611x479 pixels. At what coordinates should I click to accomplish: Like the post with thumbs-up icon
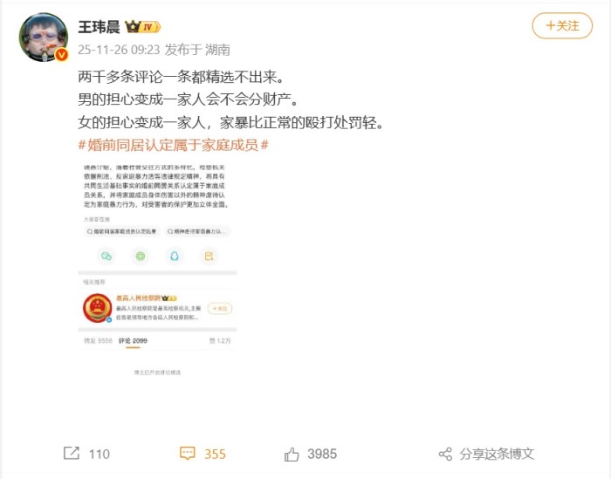click(291, 454)
